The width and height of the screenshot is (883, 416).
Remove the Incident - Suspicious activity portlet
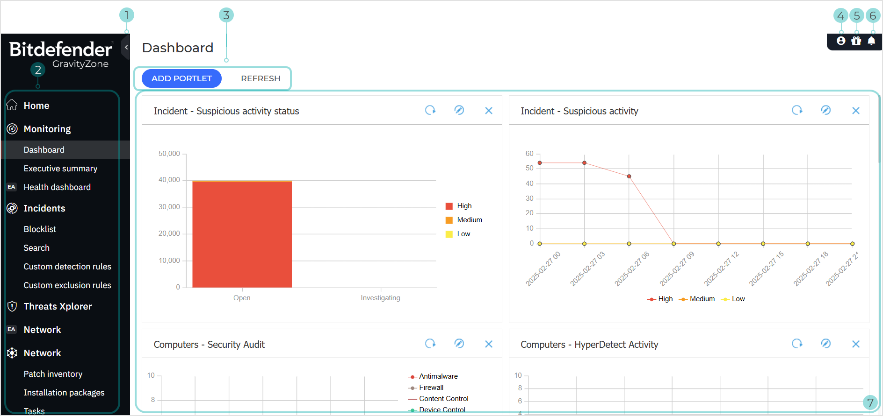[855, 111]
